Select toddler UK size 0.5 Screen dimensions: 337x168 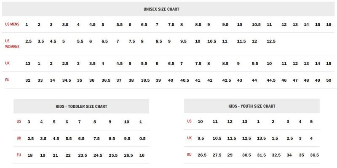pyautogui.click(x=142, y=139)
